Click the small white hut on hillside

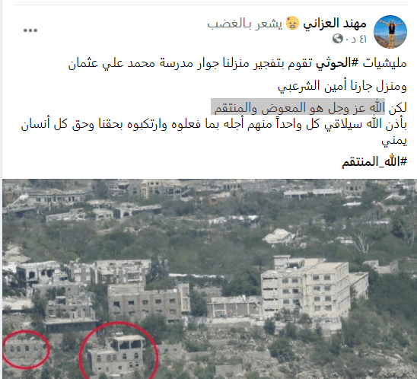(x=279, y=236)
